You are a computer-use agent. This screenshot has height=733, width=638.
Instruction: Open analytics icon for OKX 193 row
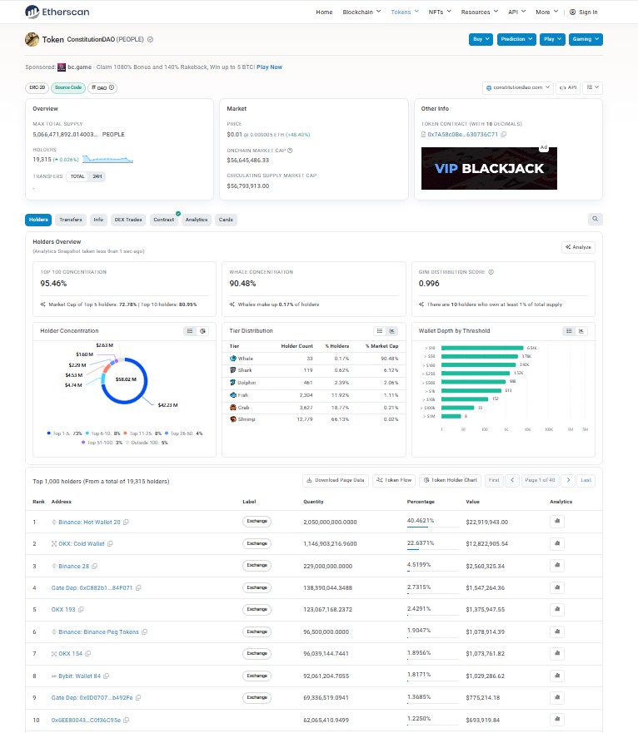point(557,609)
